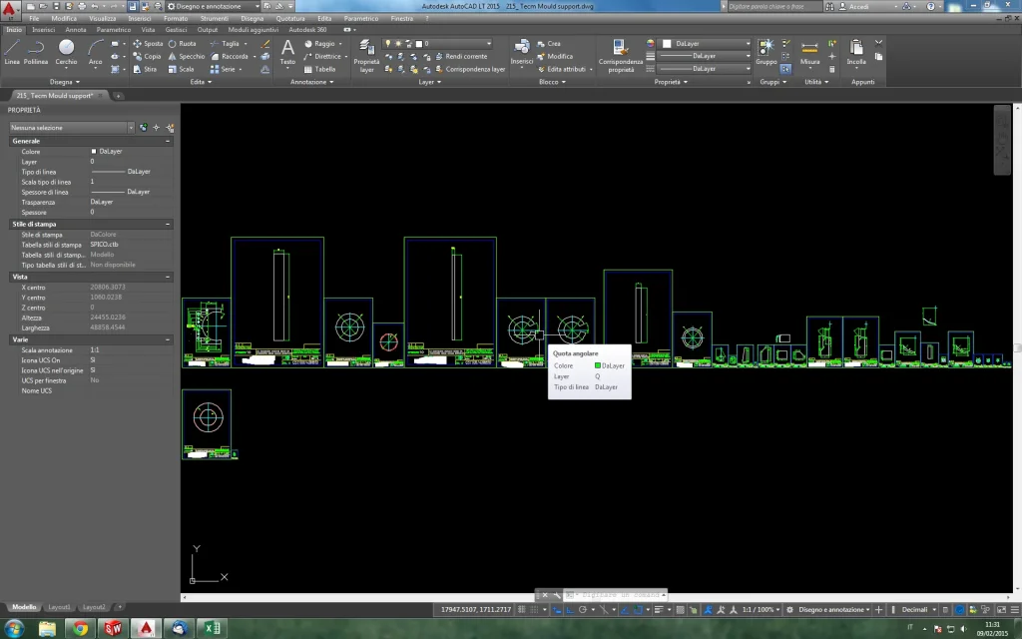Screen dimensions: 1022x639
Task: Select the Linea drawing tool
Action: tap(12, 52)
